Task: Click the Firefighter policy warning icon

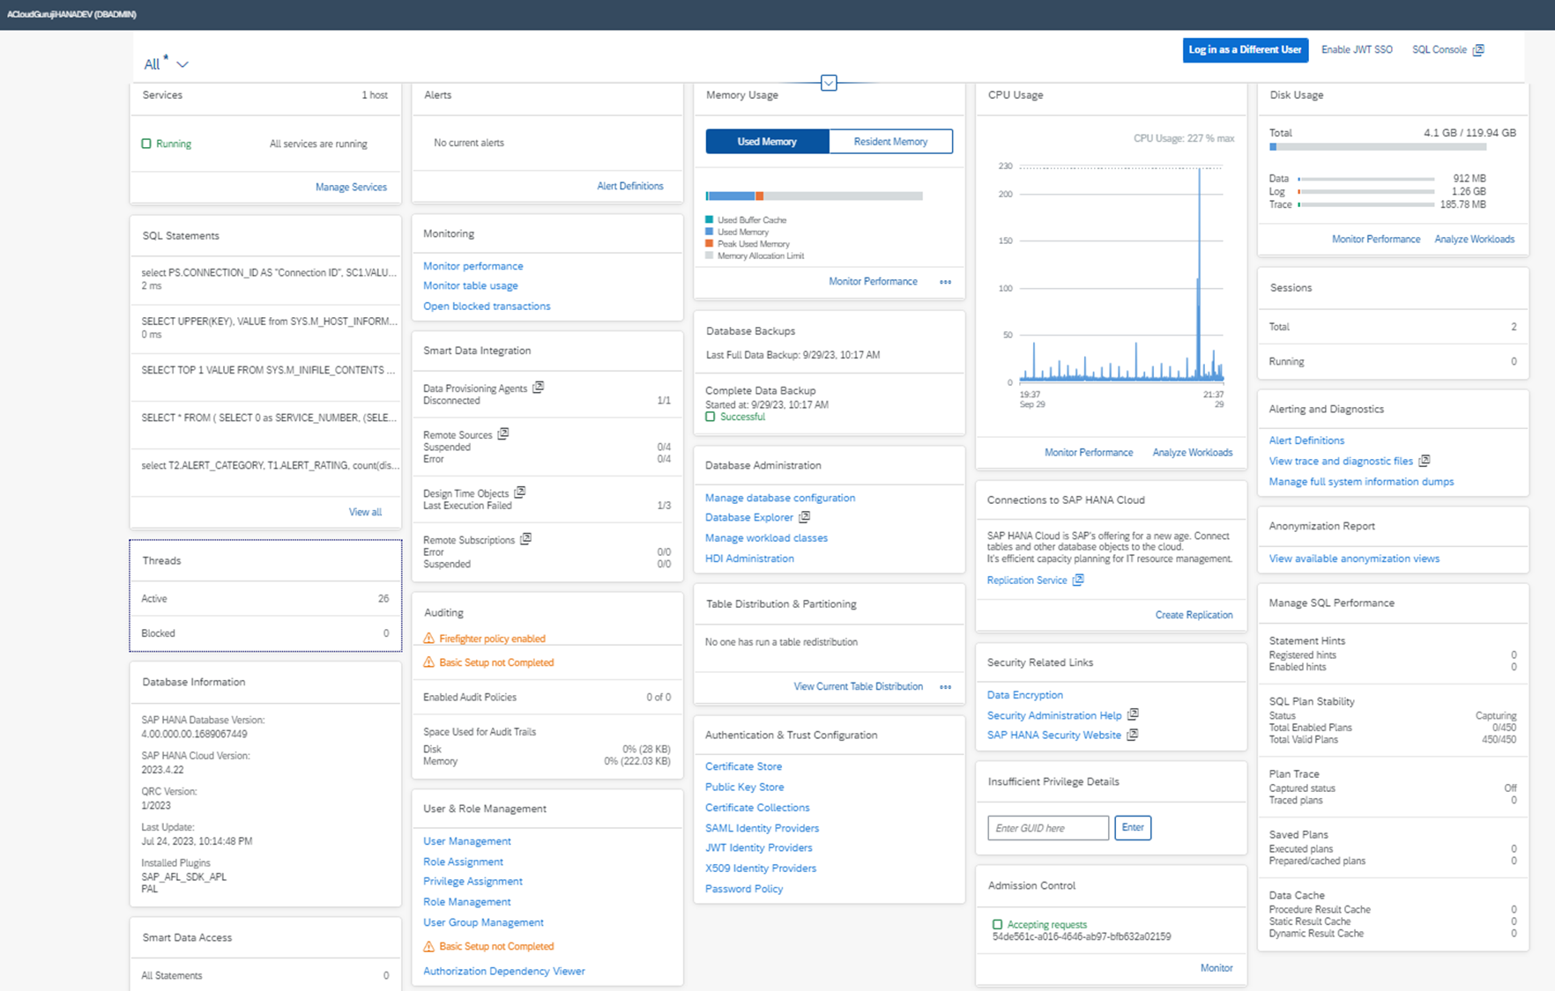Action: (429, 639)
